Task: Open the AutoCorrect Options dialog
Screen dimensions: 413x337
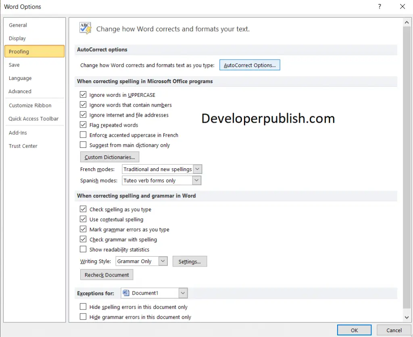Action: (250, 65)
